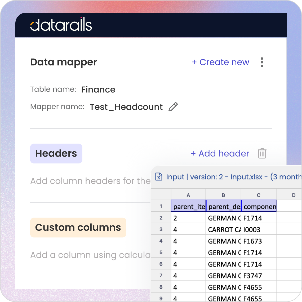Image resolution: width=302 pixels, height=302 pixels.
Task: Click the F1714 cell in row 2
Action: point(259,218)
